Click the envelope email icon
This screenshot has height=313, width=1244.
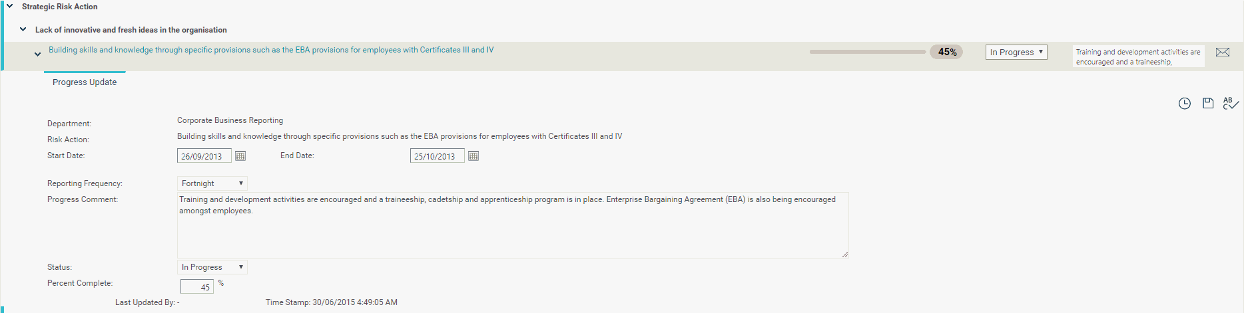click(1223, 52)
